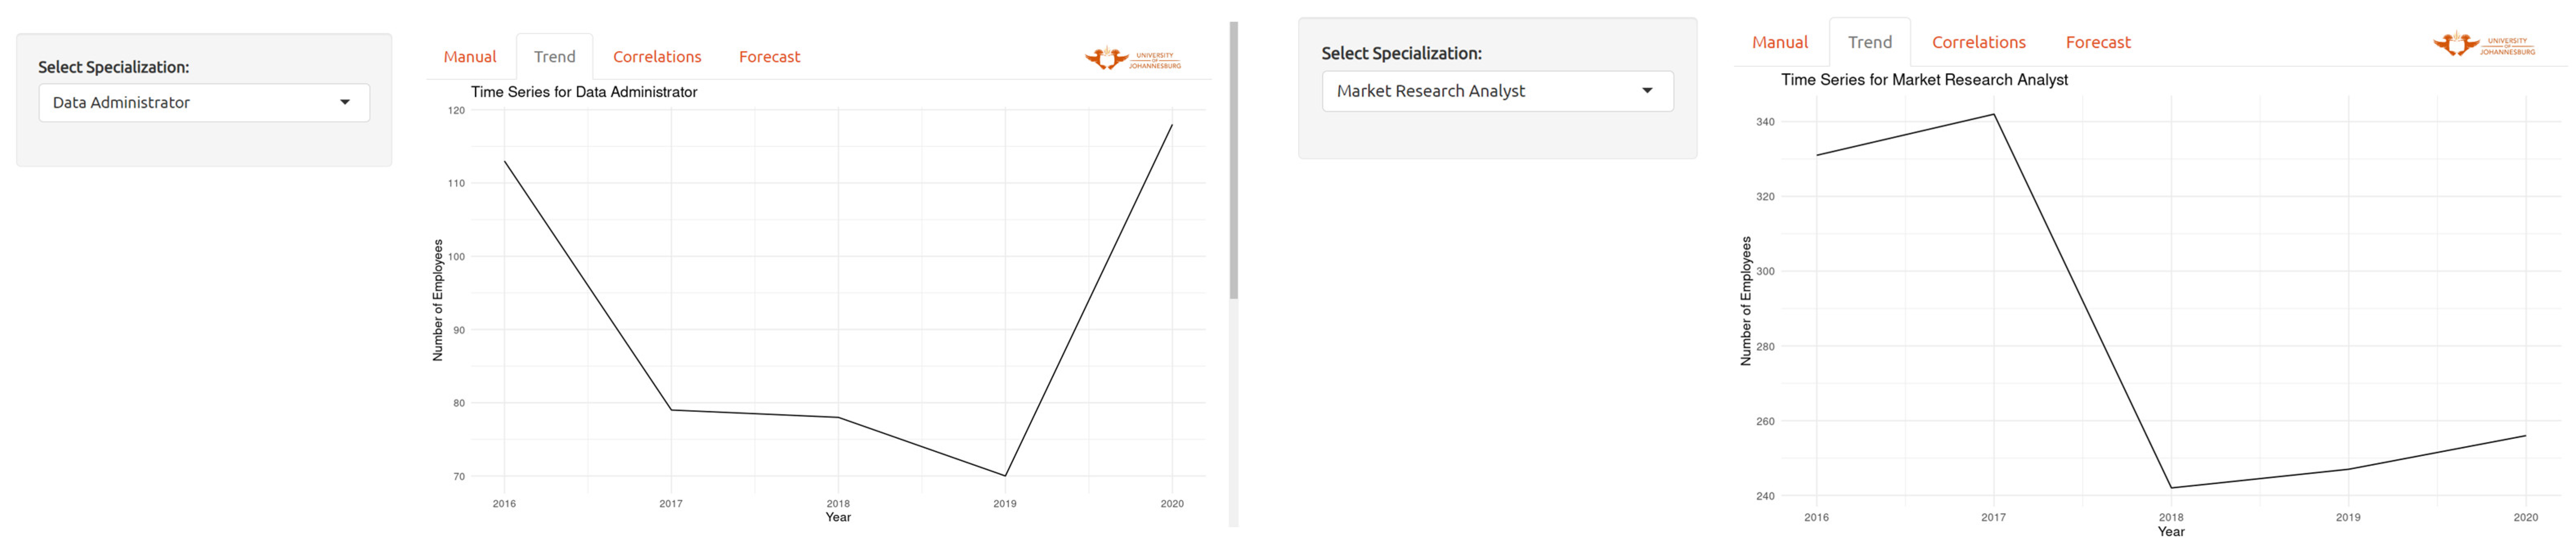This screenshot has width=2576, height=548.
Task: Click the caret arrow in the Data Administrator dropdown
Action: 345,102
